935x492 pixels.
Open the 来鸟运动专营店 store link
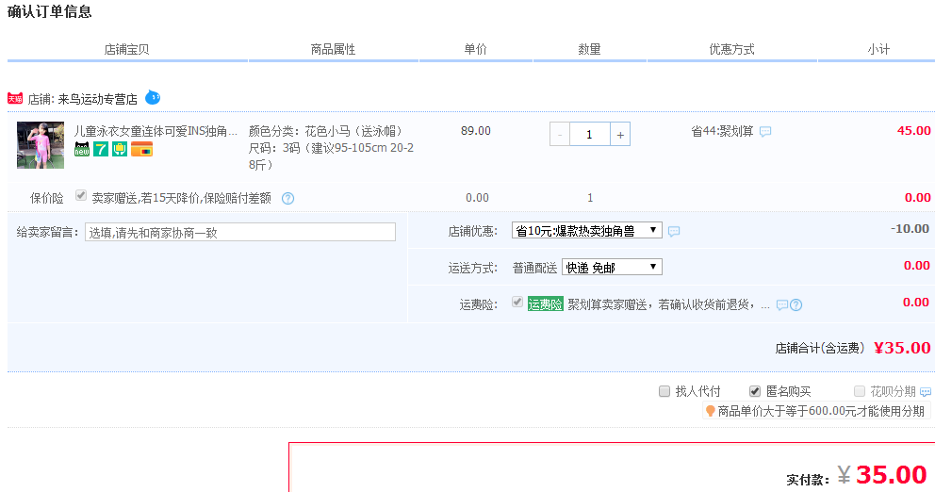click(97, 99)
